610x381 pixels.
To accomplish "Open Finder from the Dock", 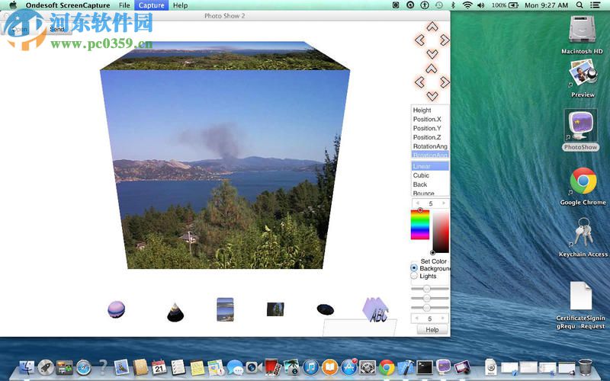I will [27, 367].
